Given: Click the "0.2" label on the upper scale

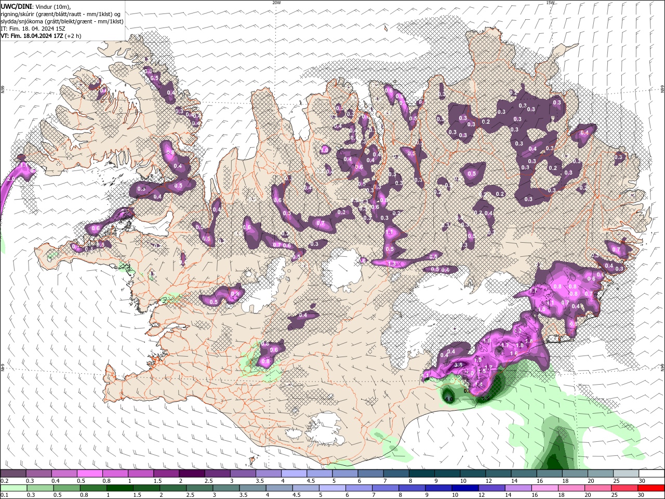Looking at the screenshot, I should tap(4, 481).
